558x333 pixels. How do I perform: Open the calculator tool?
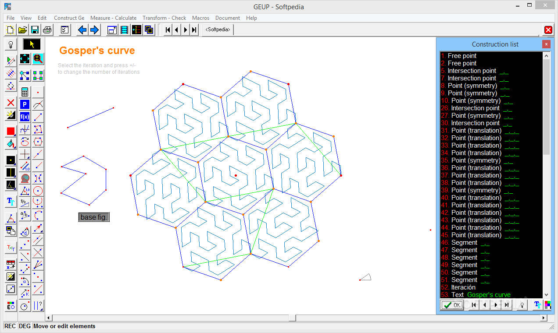tap(25, 92)
